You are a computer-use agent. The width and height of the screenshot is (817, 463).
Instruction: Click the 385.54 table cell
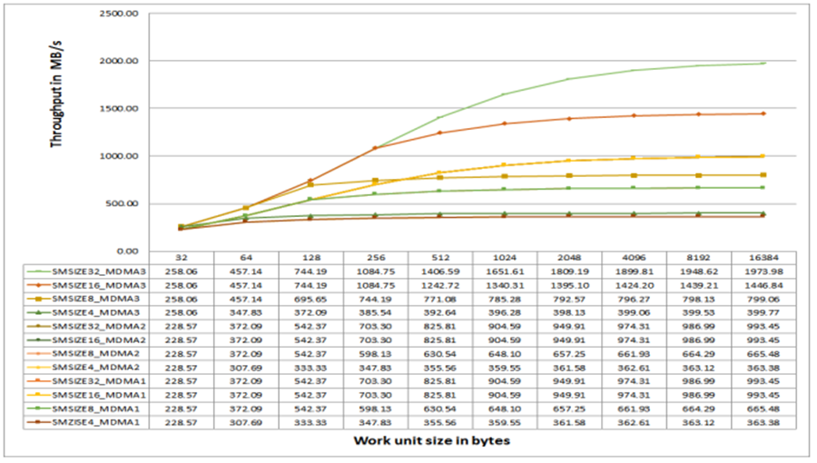coord(376,312)
